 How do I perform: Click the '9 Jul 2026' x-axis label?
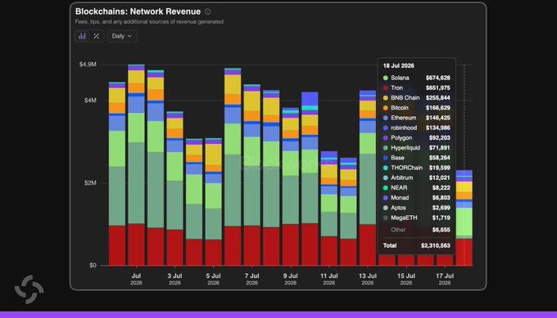(290, 279)
